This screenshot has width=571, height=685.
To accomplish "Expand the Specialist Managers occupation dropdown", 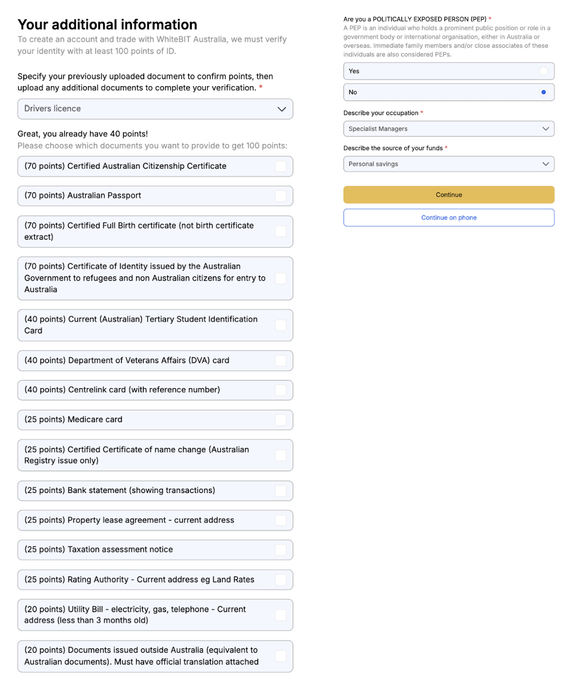I will click(x=449, y=129).
